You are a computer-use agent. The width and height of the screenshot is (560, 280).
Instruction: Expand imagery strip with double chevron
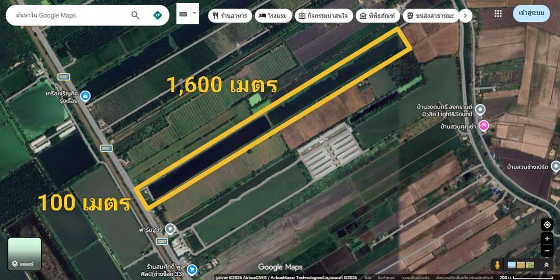coord(546,264)
